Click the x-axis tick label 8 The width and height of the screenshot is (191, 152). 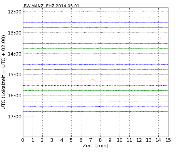point(100,140)
